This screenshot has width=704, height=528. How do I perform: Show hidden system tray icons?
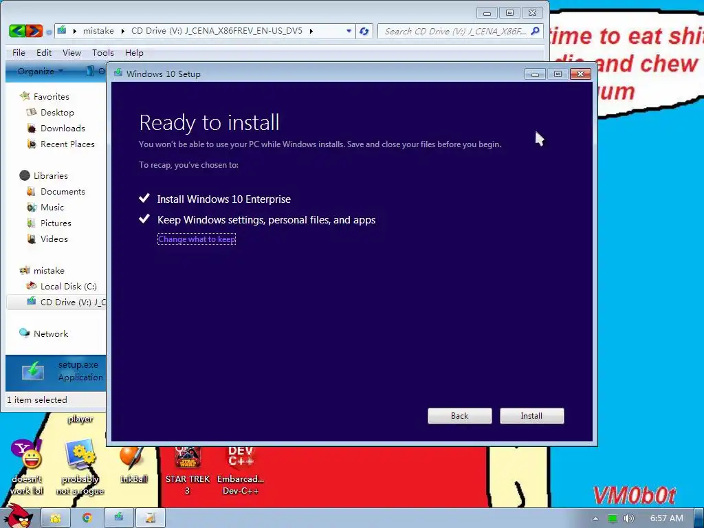596,518
